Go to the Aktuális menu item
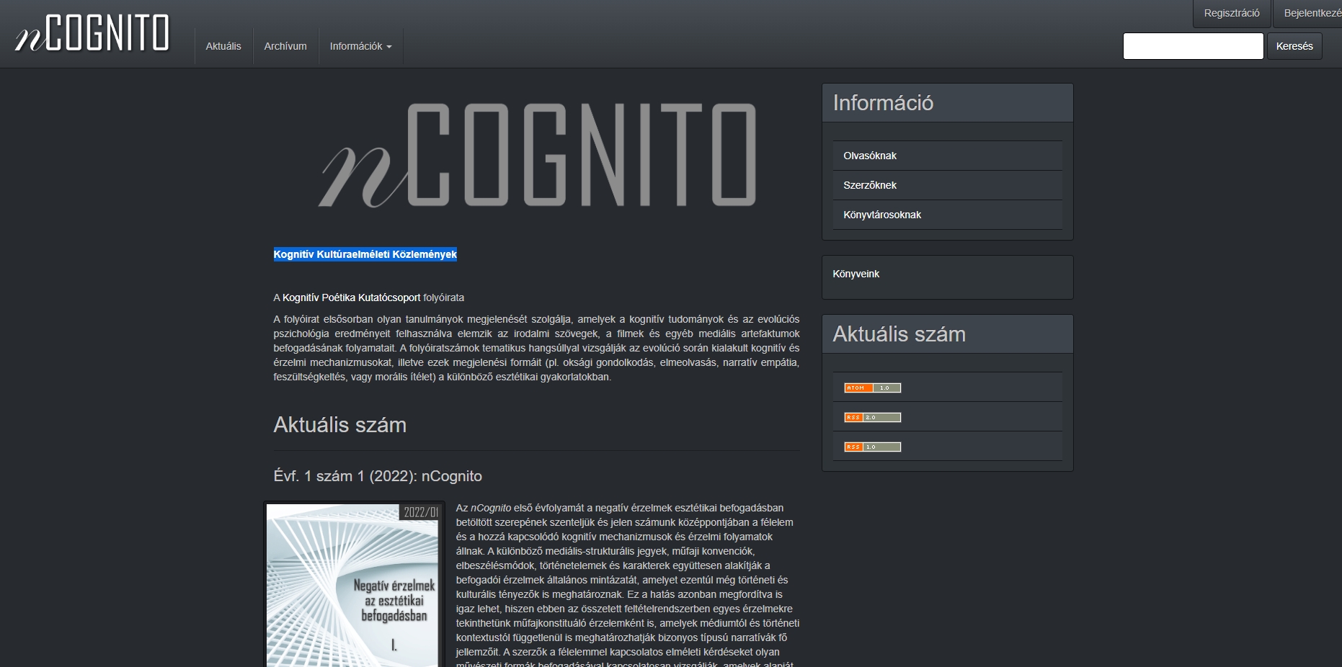The image size is (1342, 667). pos(223,46)
